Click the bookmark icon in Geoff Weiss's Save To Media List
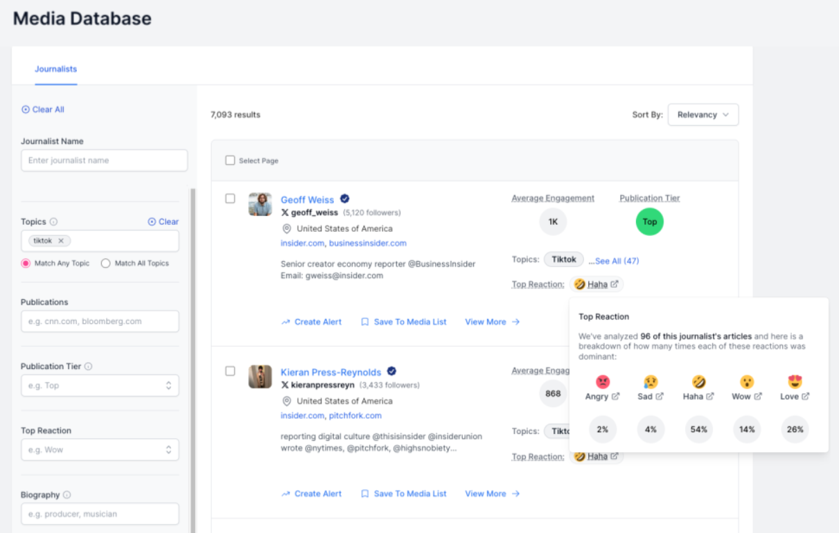 pyautogui.click(x=365, y=322)
